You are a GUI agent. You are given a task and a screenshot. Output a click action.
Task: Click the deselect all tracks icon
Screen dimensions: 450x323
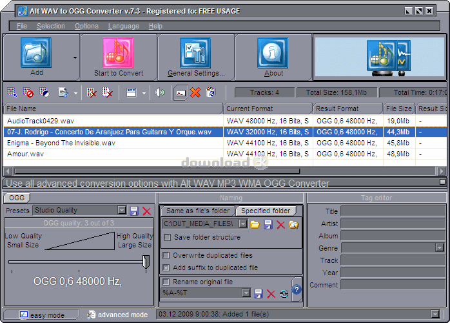click(x=28, y=92)
